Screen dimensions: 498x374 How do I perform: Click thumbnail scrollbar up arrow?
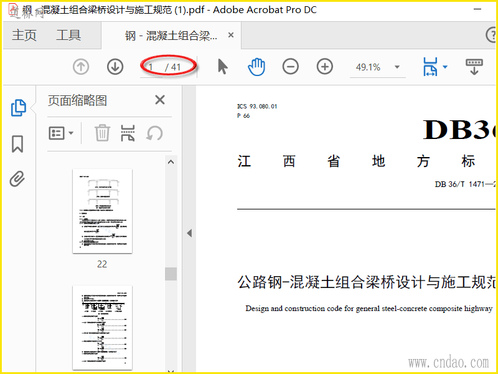click(171, 162)
